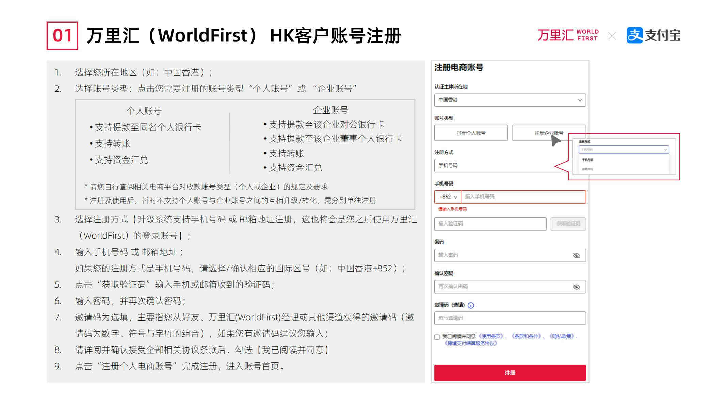Image resolution: width=726 pixels, height=408 pixels.
Task: Select 注册企业账号 account type
Action: click(x=549, y=133)
